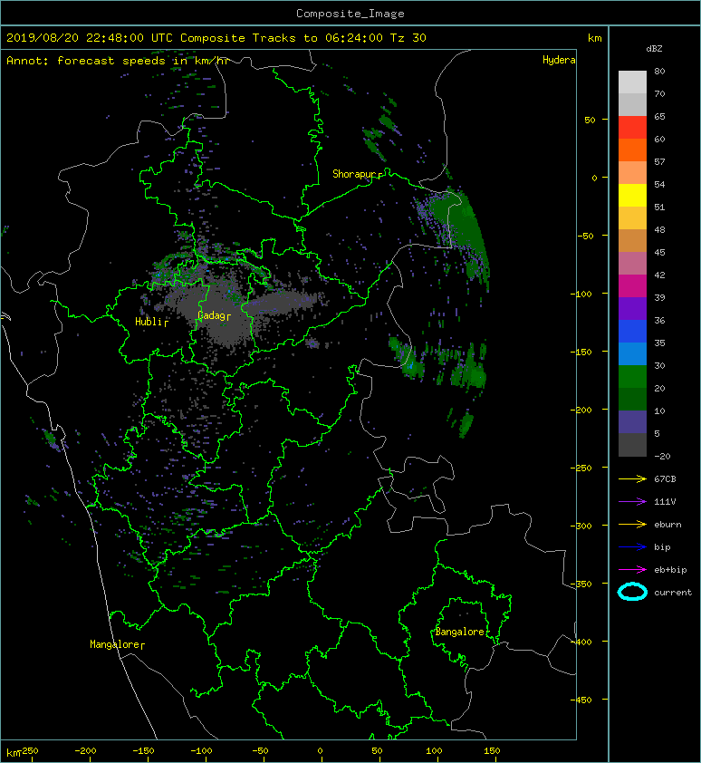Click the Mangalore city label

pos(115,644)
